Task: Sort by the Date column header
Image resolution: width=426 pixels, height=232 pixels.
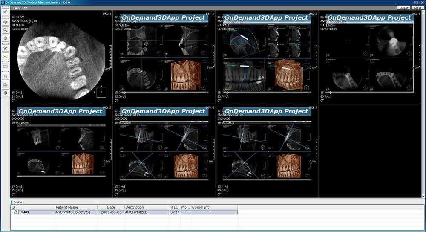Action: click(111, 207)
